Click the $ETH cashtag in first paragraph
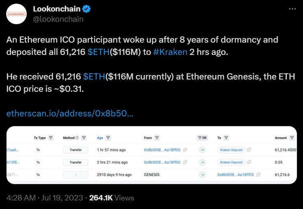303x209 pixels. [x=98, y=52]
